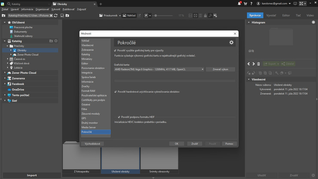The image size is (318, 179).
Task: Click the trash delete icon in right panel
Action: [x=258, y=64]
